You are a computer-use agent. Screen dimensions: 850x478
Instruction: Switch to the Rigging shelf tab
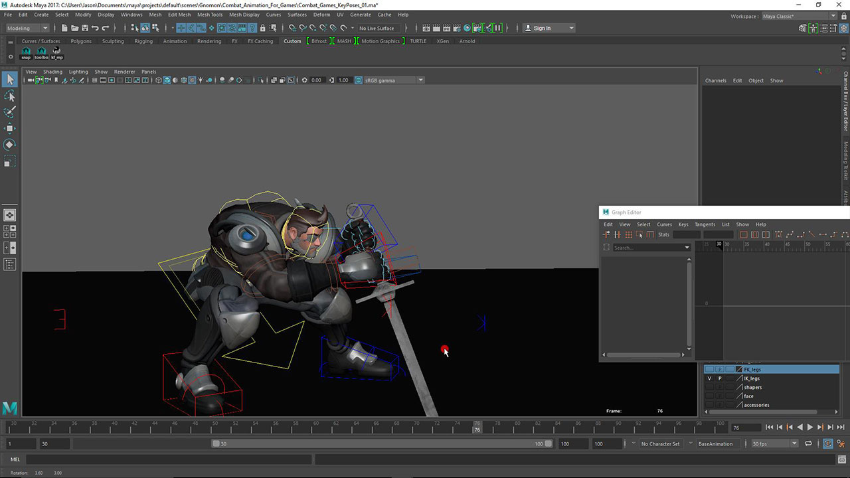coord(143,41)
